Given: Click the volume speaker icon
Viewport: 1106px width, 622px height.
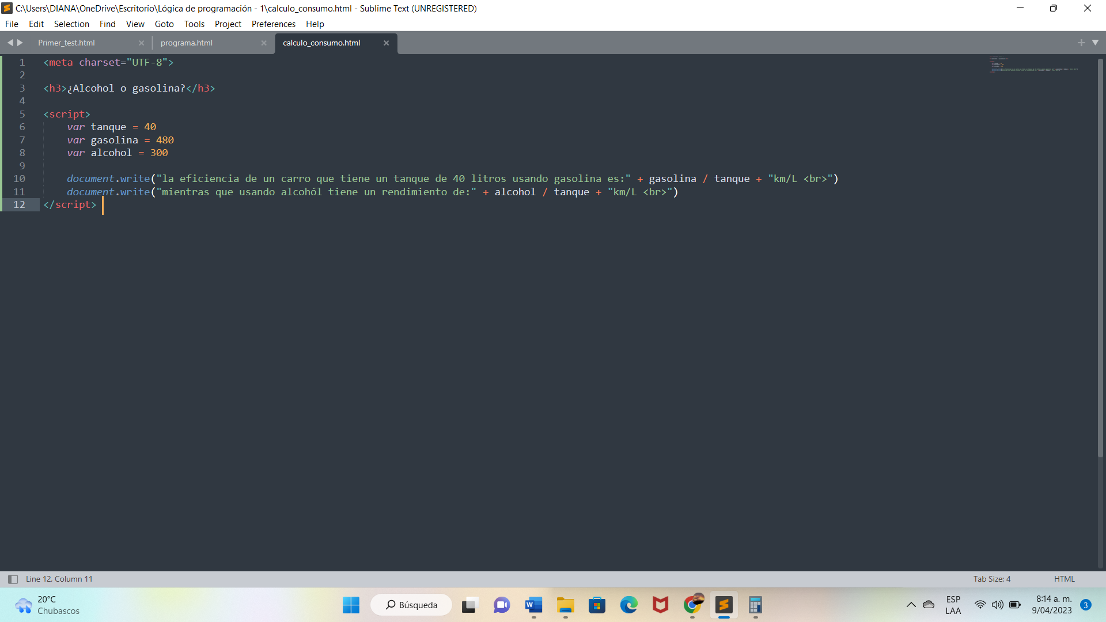Looking at the screenshot, I should coord(997,605).
